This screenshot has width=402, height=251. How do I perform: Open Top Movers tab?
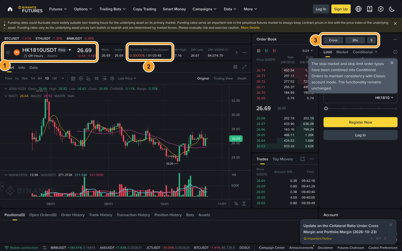click(x=283, y=159)
